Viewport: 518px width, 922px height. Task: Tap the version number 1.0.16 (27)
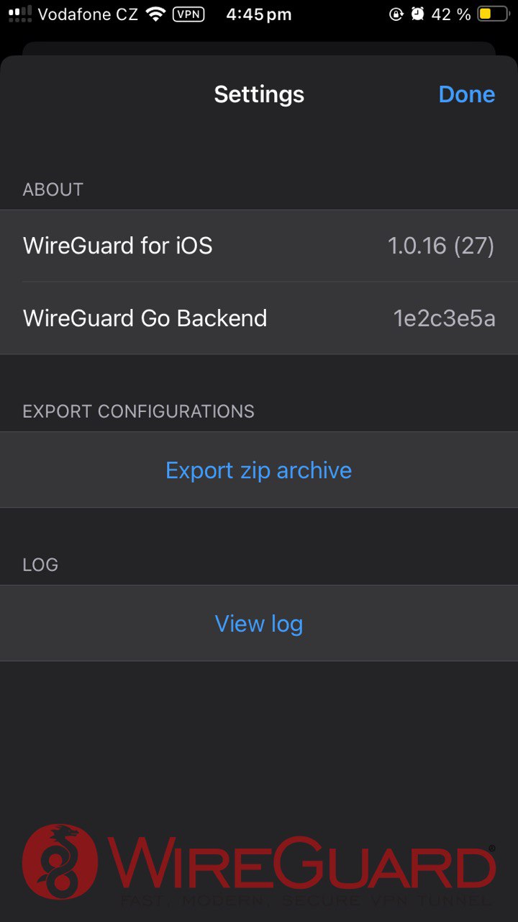tap(440, 246)
